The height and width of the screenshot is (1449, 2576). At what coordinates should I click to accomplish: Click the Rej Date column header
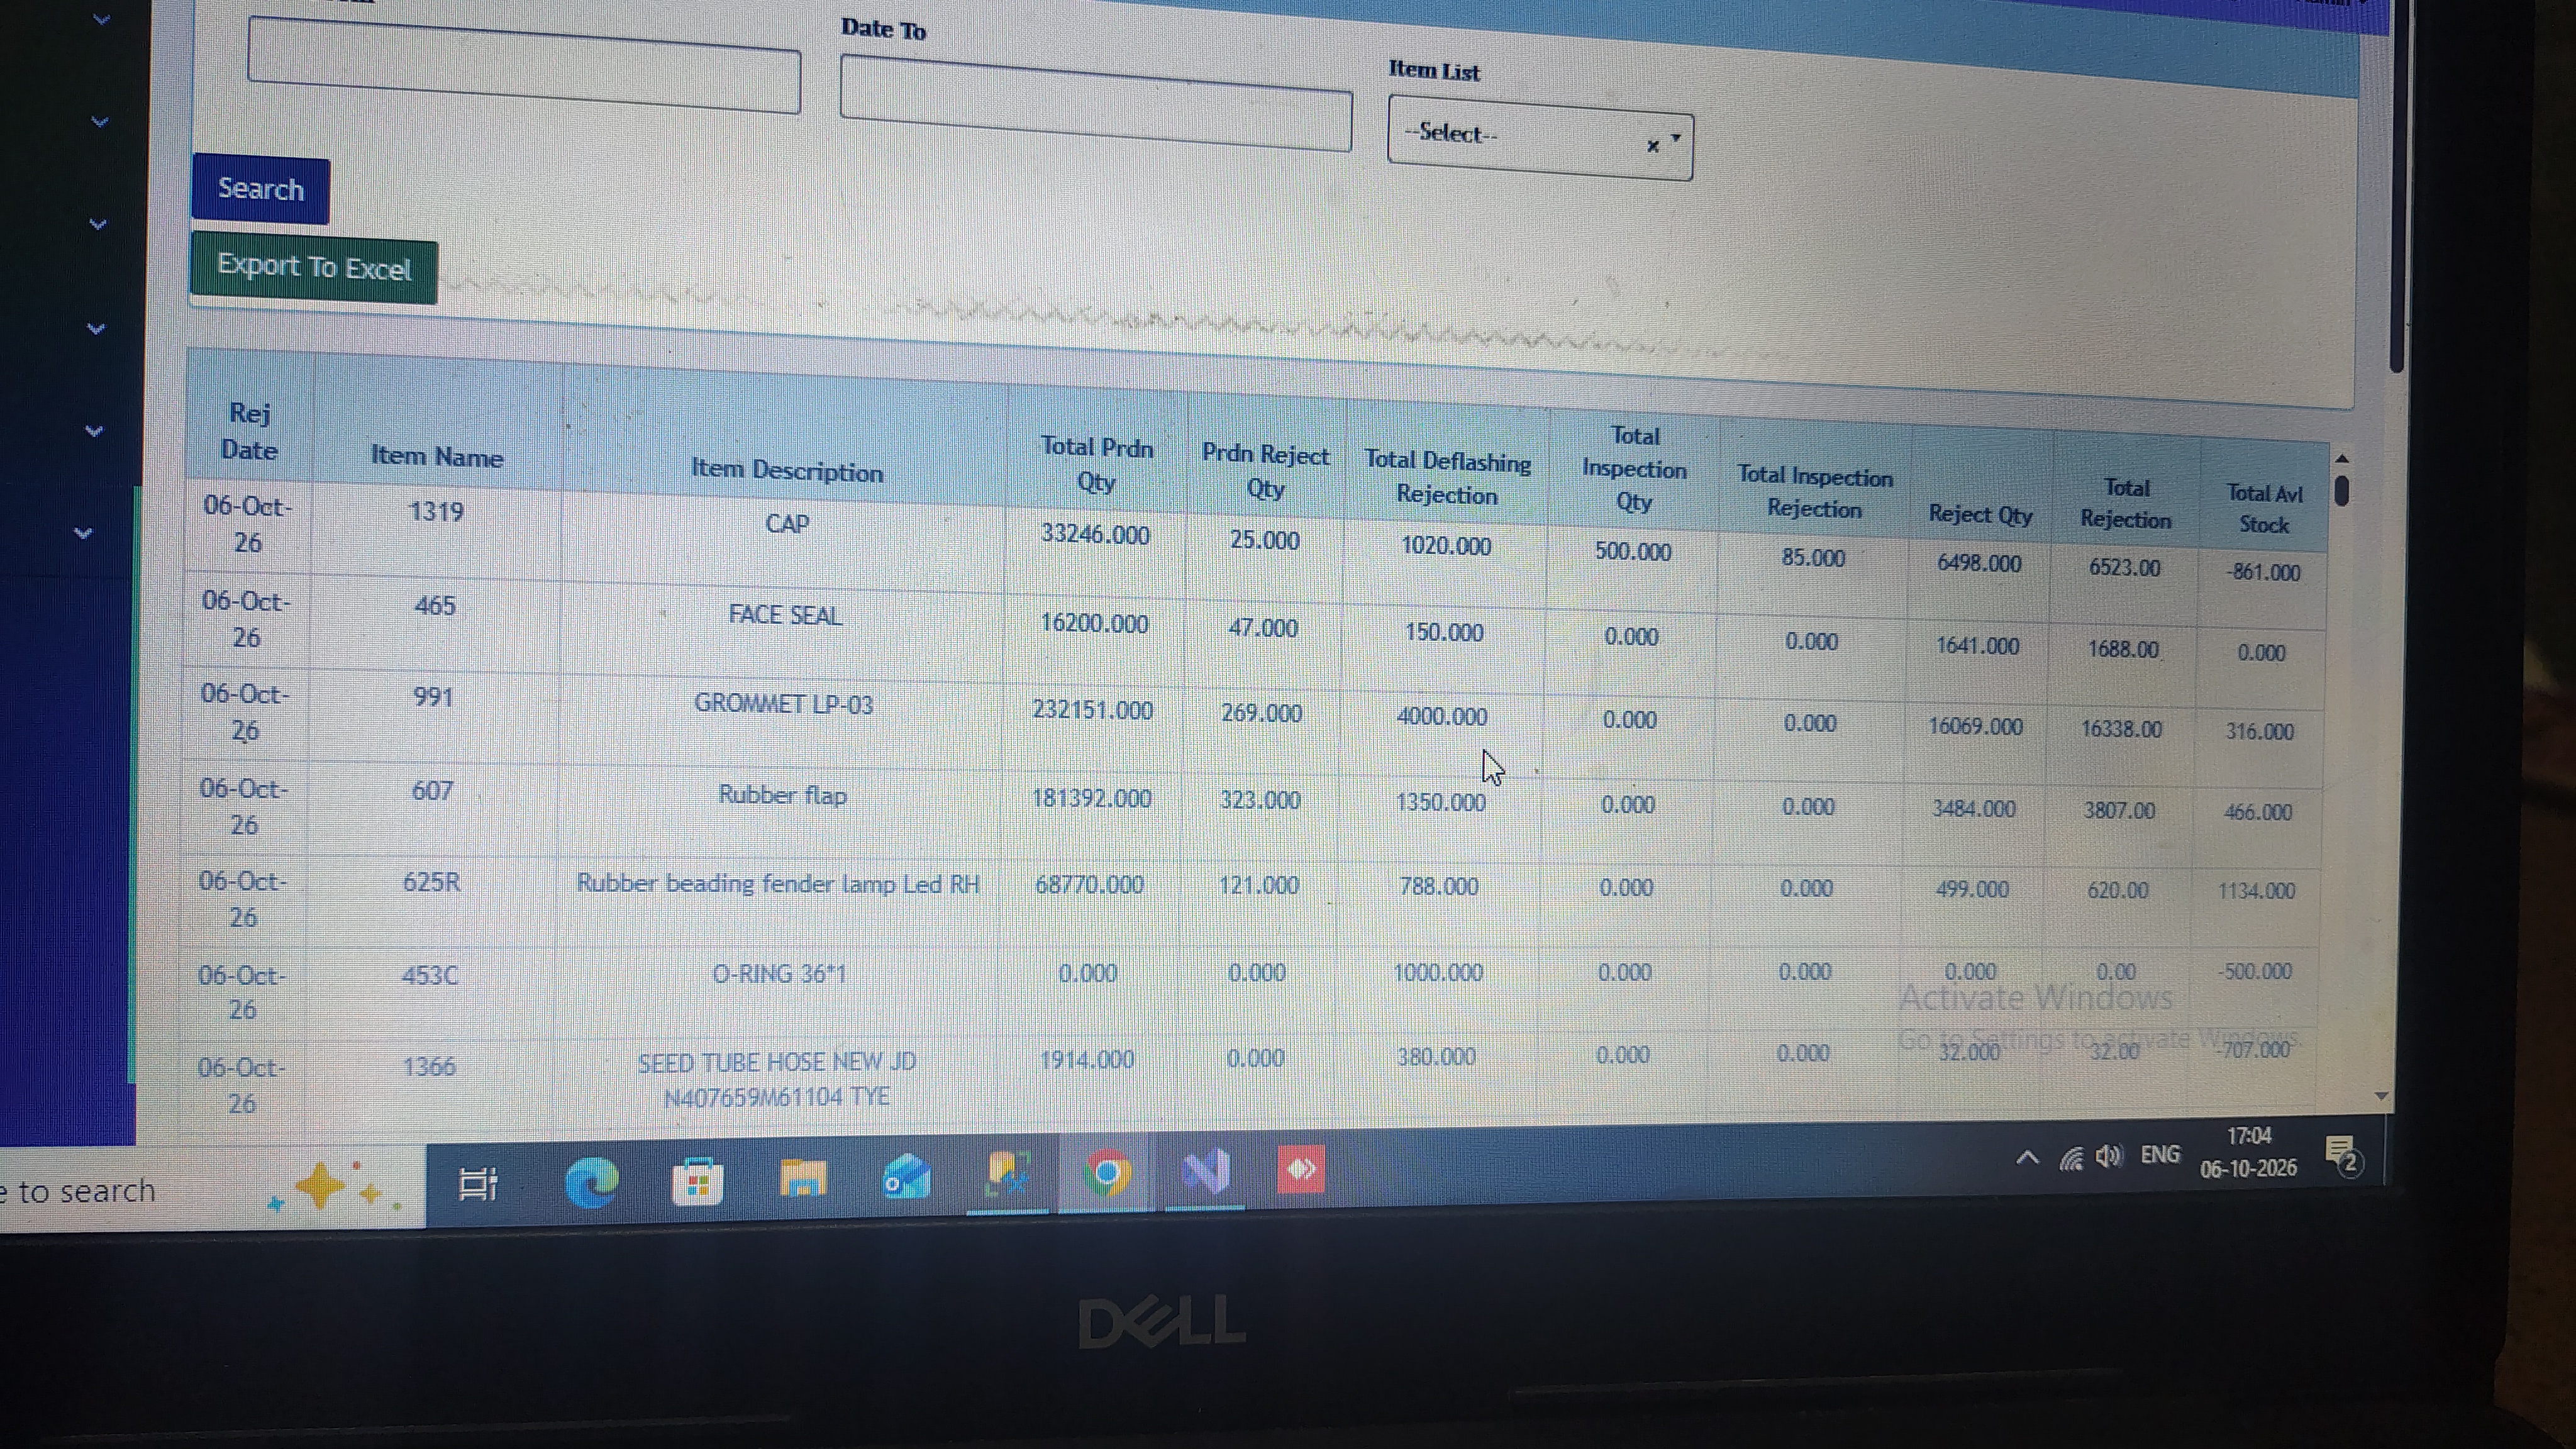pos(249,431)
